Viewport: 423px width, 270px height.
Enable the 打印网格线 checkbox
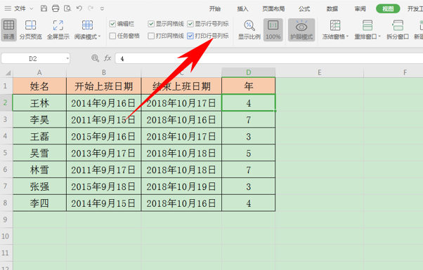[x=151, y=36]
